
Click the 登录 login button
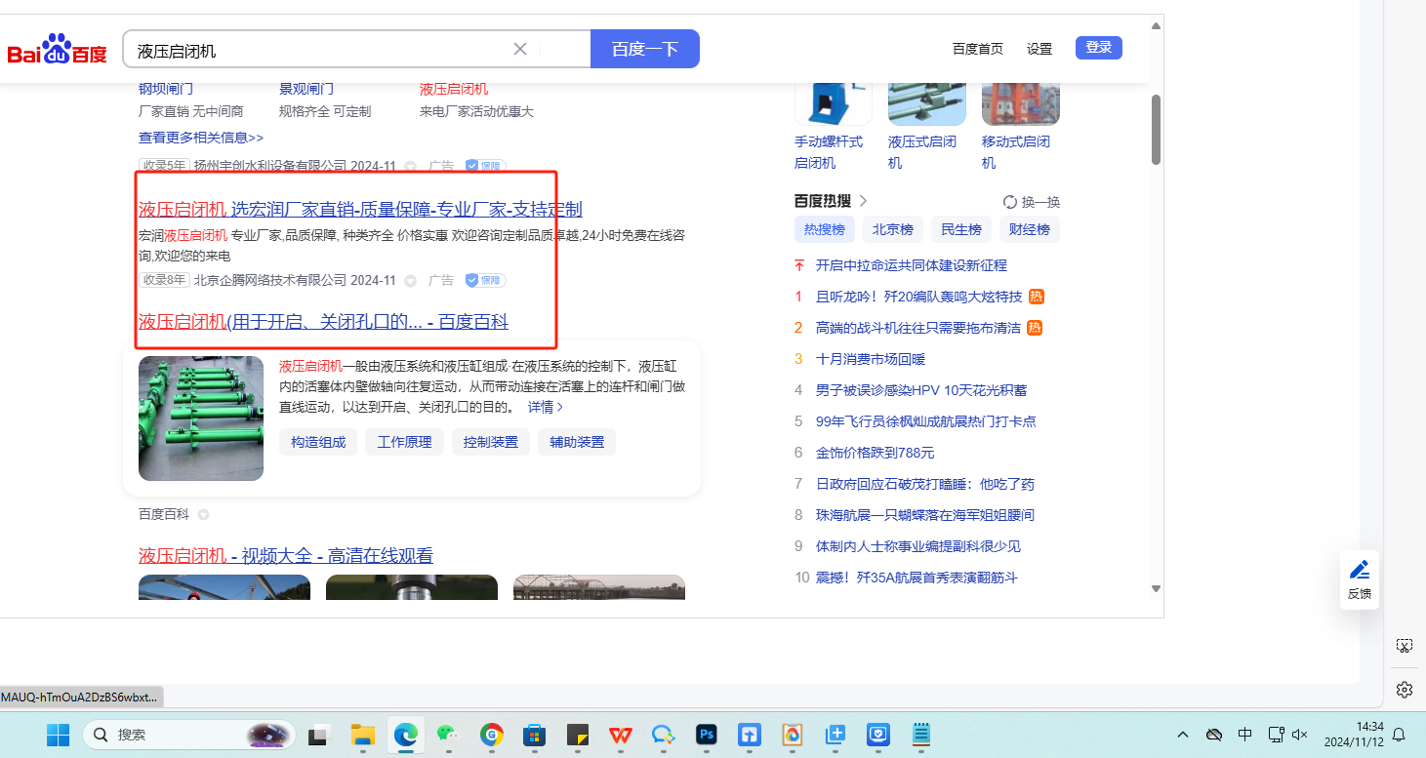pyautogui.click(x=1098, y=48)
